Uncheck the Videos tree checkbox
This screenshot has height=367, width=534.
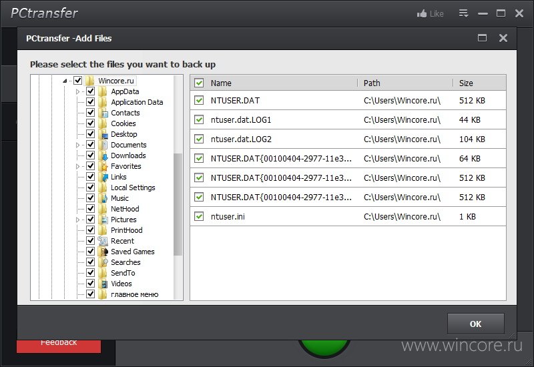[x=90, y=283]
